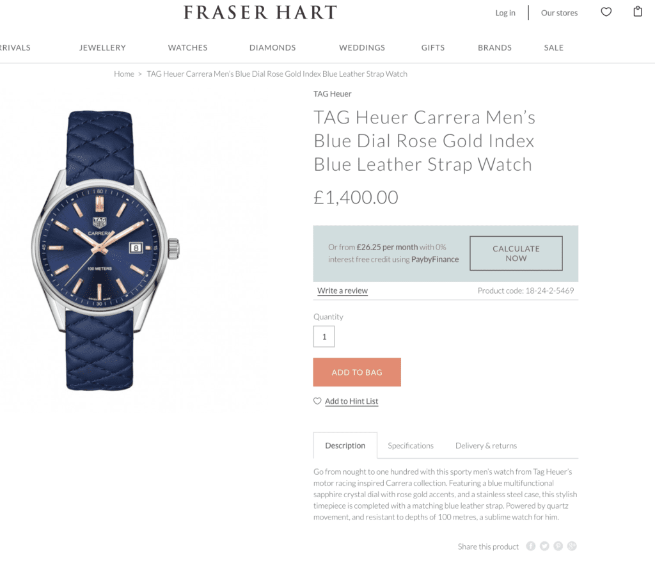Click the TAG Heuer watch product image
655x565 pixels.
coord(106,251)
